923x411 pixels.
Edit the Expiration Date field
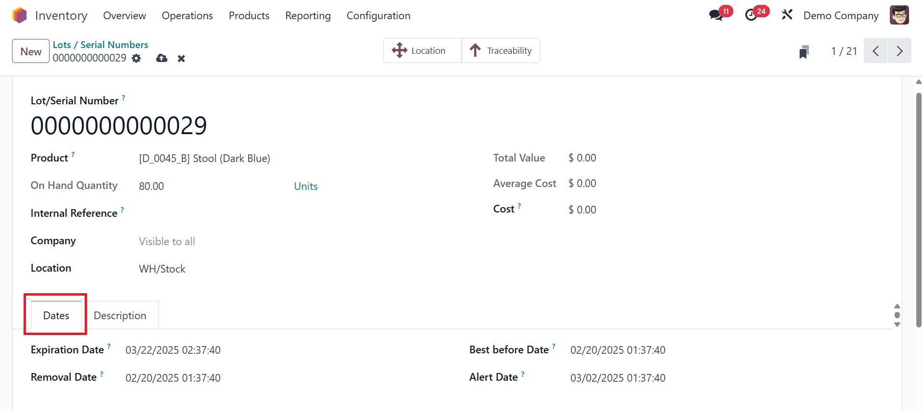click(173, 350)
